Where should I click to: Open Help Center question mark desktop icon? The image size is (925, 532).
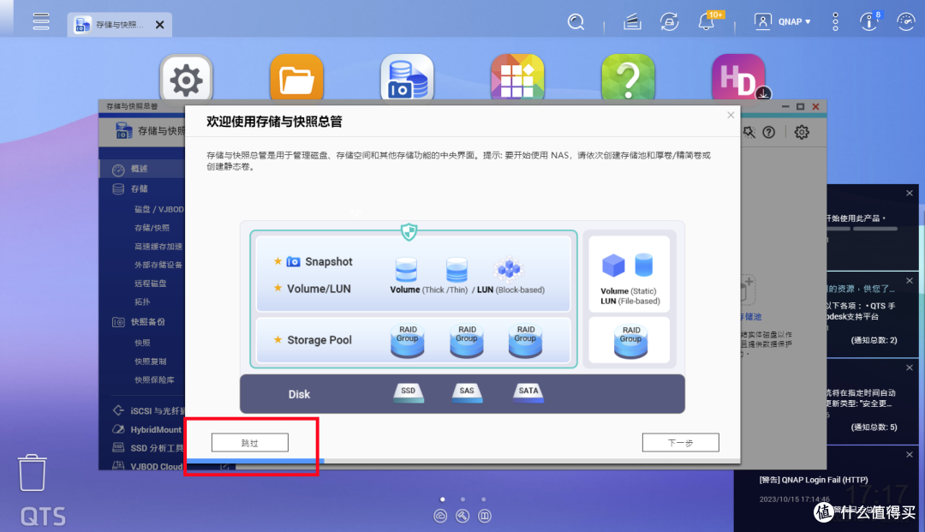[628, 79]
